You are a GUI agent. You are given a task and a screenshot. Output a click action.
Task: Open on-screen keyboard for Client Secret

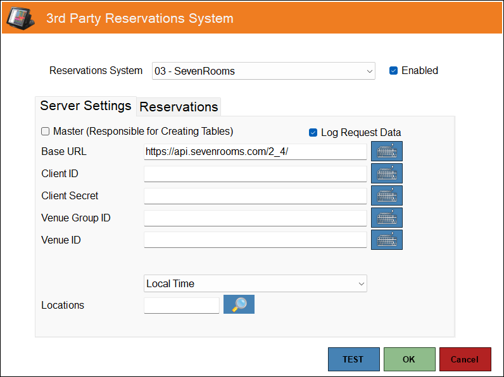pyautogui.click(x=386, y=196)
